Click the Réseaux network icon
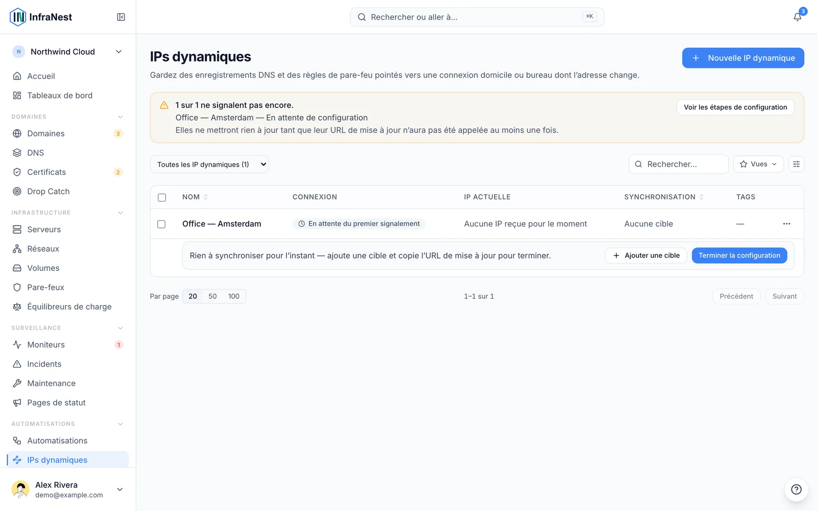The image size is (818, 511). pyautogui.click(x=17, y=248)
